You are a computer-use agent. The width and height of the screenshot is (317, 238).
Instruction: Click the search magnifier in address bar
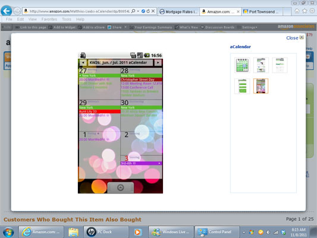click(133, 11)
